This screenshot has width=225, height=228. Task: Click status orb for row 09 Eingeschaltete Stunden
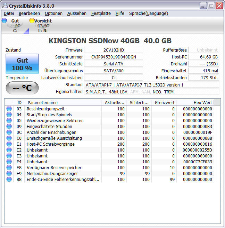pyautogui.click(x=9, y=127)
